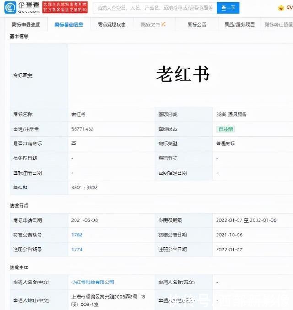Click the 普通商标 trademark type value
This screenshot has width=293, height=310.
tap(226, 144)
